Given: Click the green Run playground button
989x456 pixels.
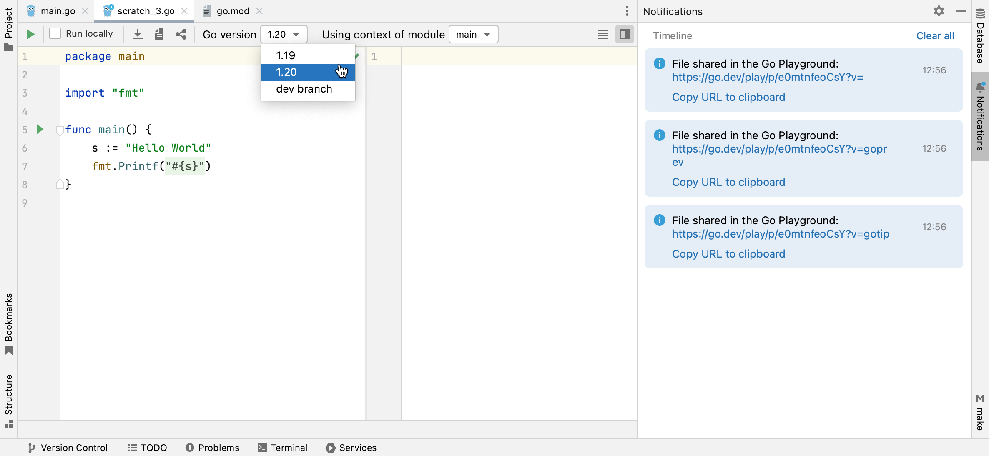Looking at the screenshot, I should coord(30,34).
